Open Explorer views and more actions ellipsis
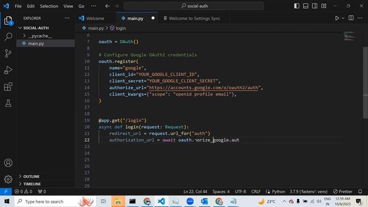This screenshot has width=368, height=207. (x=67, y=18)
